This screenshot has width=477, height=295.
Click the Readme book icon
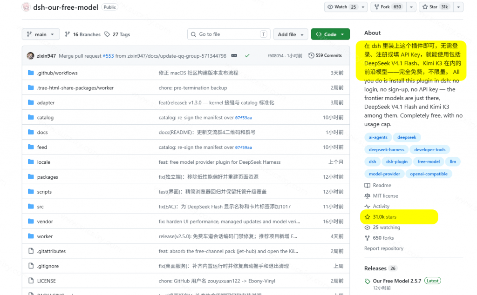point(368,185)
